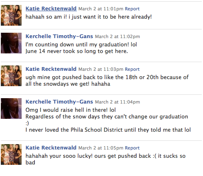Click the thumbnail beside the 11:03pm snowdays message
Screen dimensions: 203x176
point(11,76)
